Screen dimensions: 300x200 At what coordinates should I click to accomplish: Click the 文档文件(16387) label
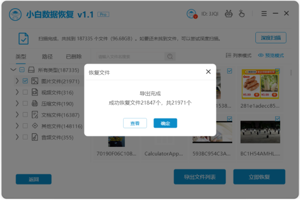pos(60,115)
